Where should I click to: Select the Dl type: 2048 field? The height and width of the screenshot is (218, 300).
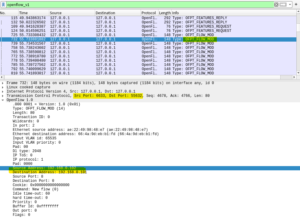click(27, 151)
